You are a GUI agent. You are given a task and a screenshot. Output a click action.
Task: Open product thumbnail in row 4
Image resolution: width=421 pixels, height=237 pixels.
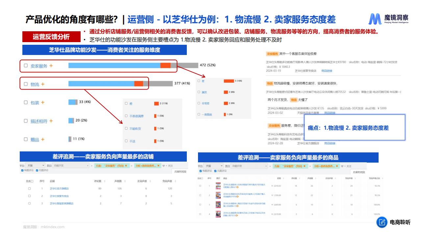[x=218, y=214]
